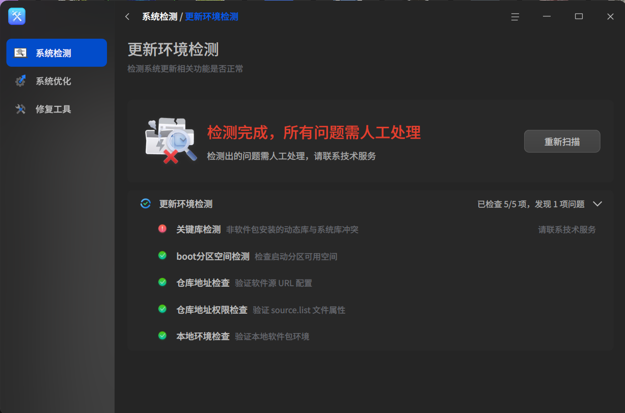Go back with the left arrow

click(x=127, y=17)
